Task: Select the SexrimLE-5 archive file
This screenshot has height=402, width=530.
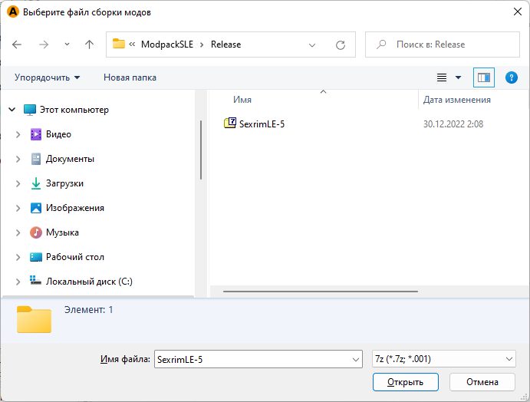Action: (x=262, y=124)
